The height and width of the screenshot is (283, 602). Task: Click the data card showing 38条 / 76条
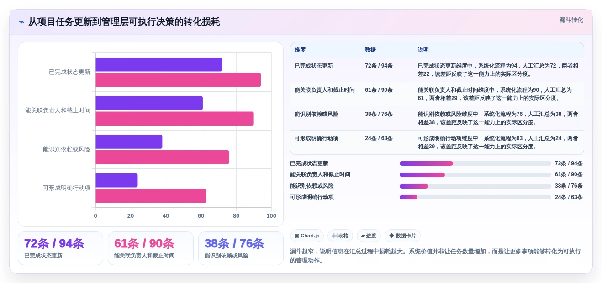point(241,248)
